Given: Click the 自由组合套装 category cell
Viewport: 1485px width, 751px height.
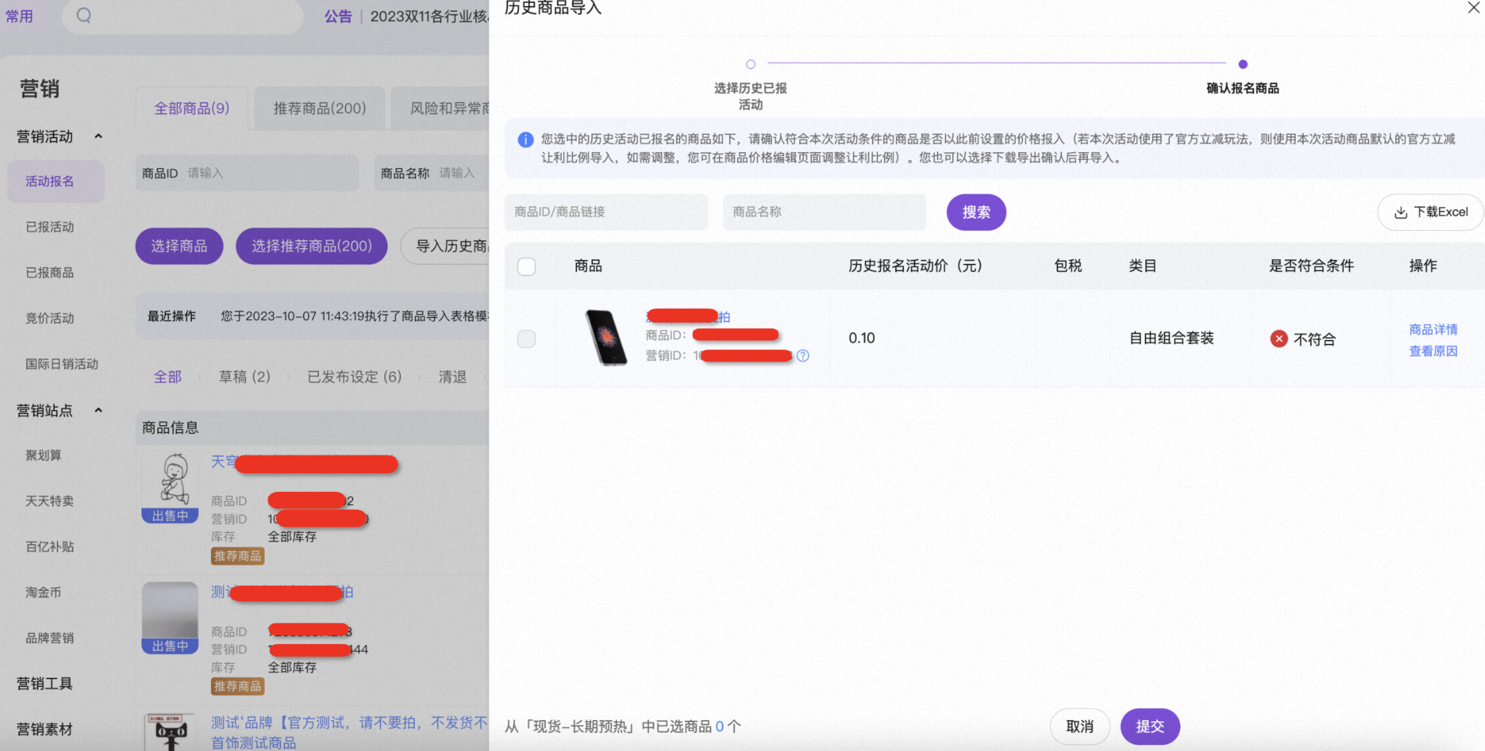Looking at the screenshot, I should tap(1171, 338).
